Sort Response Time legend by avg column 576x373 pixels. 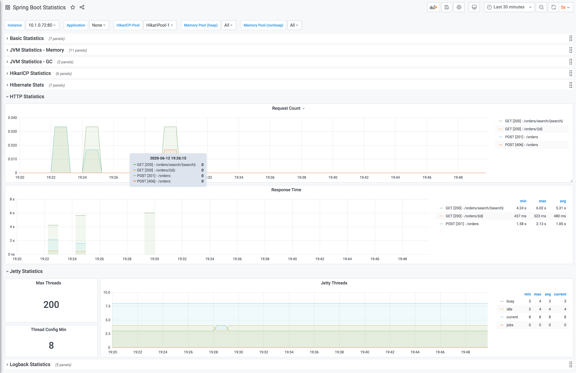563,201
